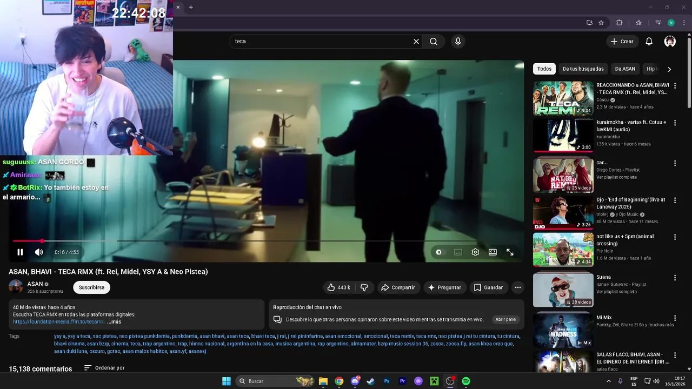
Task: Open 'REACCIONANDO a ASAN, BHAVI' video thumbnail
Action: 563,98
